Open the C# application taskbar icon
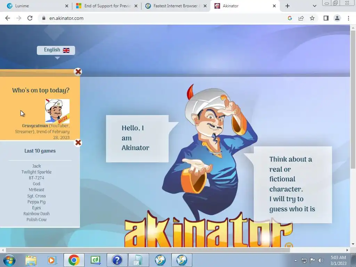 click(x=95, y=260)
